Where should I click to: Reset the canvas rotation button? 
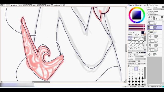point(45,5)
